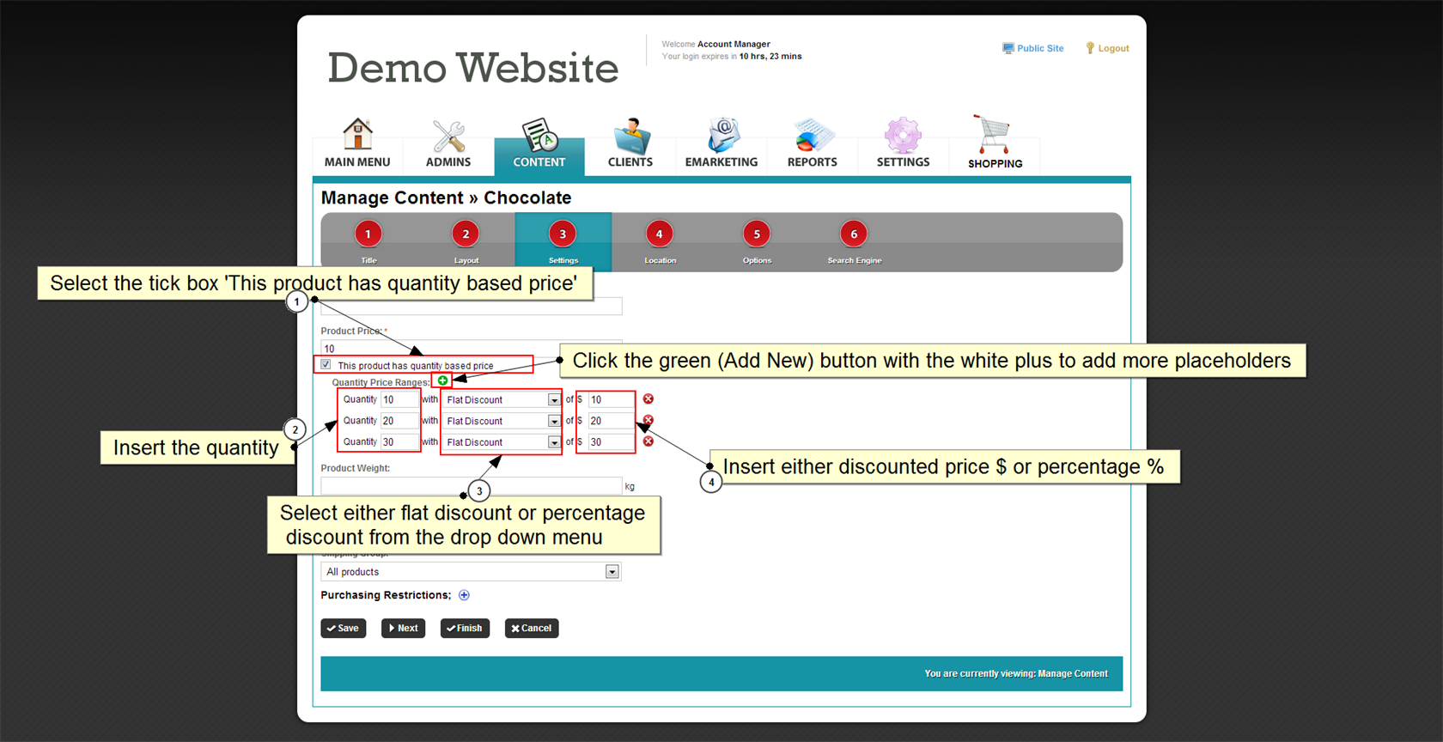Open the Main Menu home icon
The height and width of the screenshot is (742, 1443).
(x=357, y=135)
